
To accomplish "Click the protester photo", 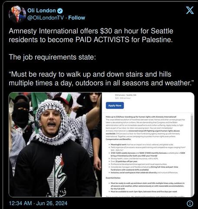I will (55, 145).
